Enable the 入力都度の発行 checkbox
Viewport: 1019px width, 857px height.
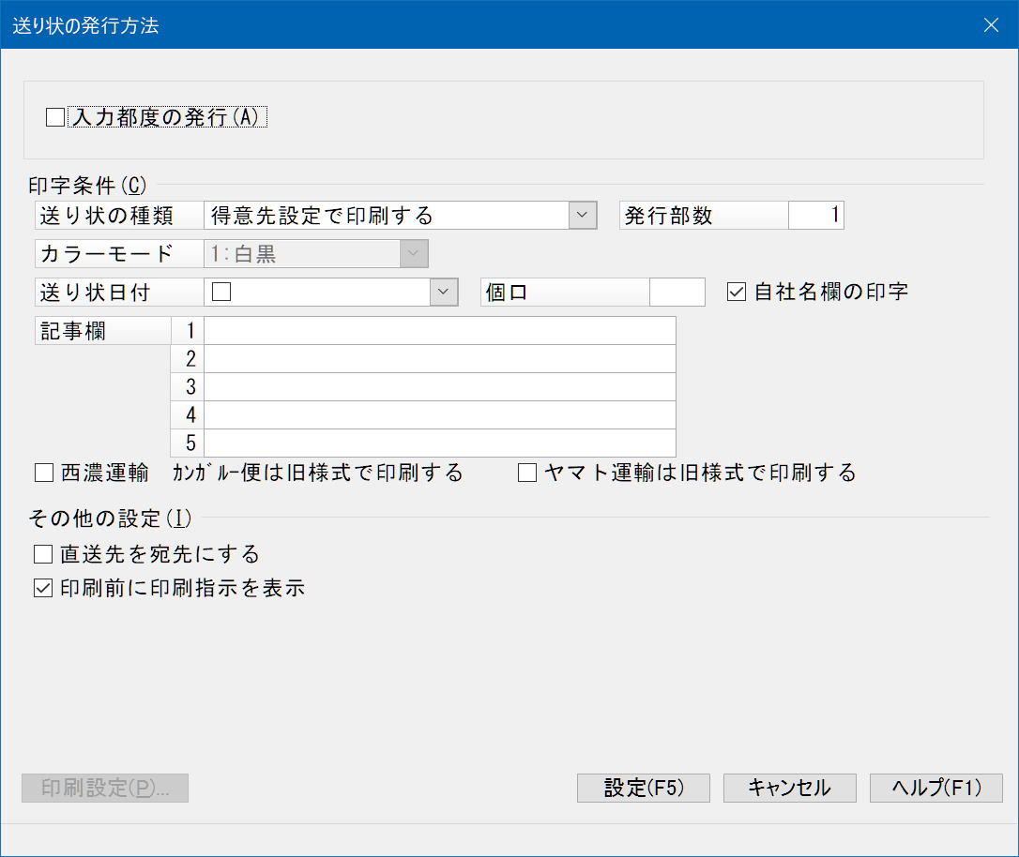tap(55, 118)
